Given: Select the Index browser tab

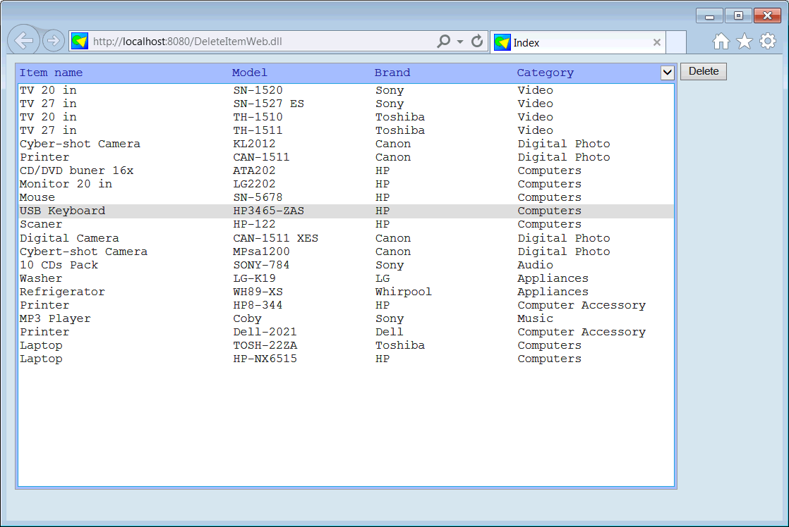Looking at the screenshot, I should click(x=578, y=43).
